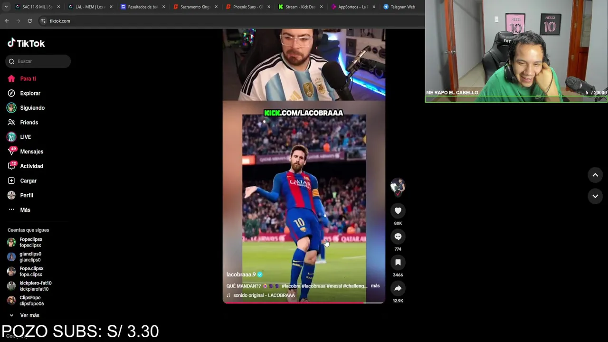
Task: Switch to Resultados de browser tab
Action: coord(142,7)
